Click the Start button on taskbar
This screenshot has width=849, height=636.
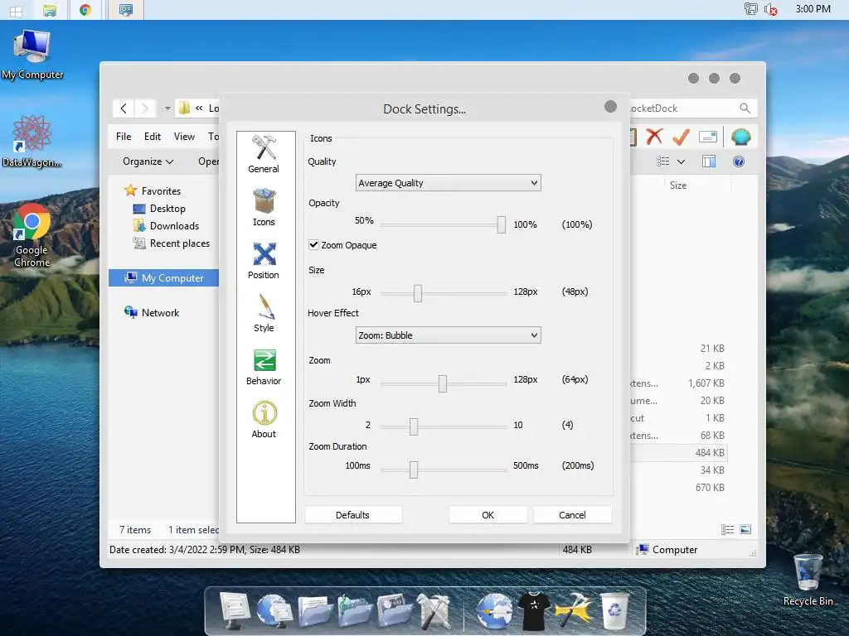click(16, 10)
